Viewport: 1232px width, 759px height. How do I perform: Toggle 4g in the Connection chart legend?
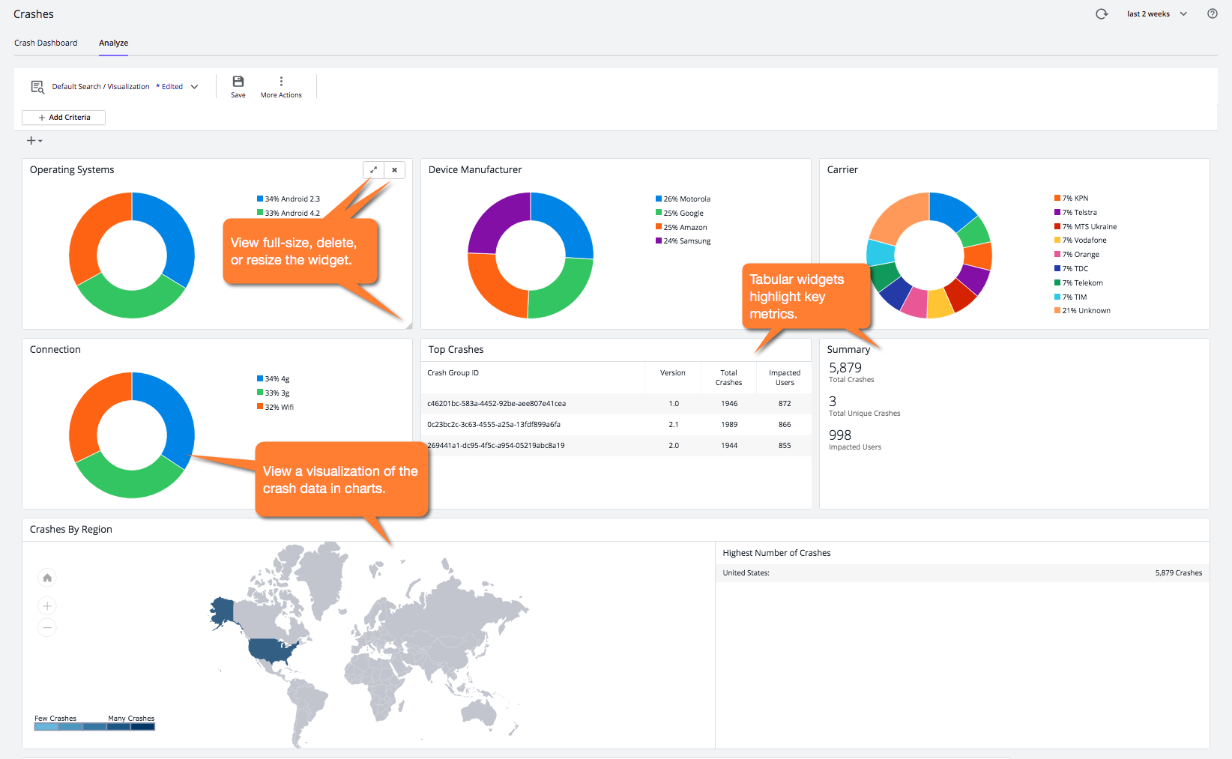tap(273, 378)
